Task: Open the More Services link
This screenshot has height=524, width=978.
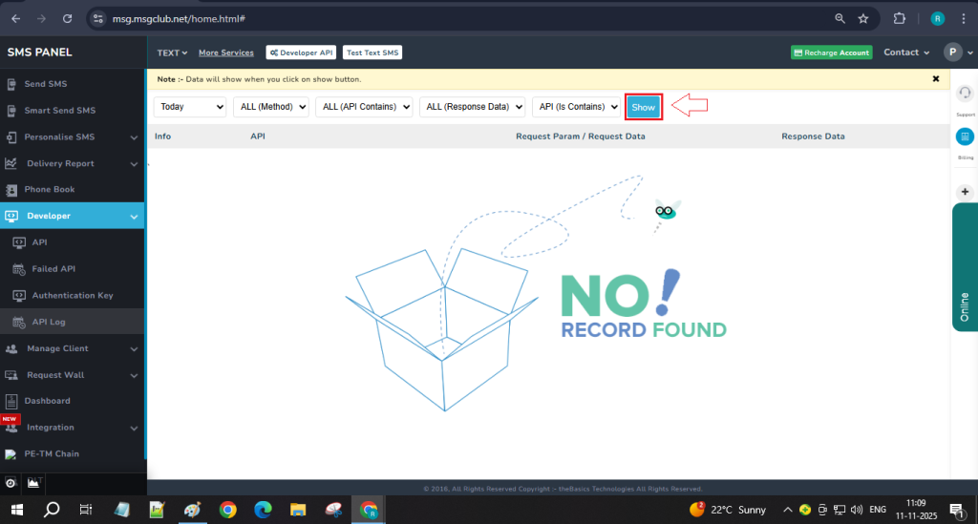Action: (225, 52)
